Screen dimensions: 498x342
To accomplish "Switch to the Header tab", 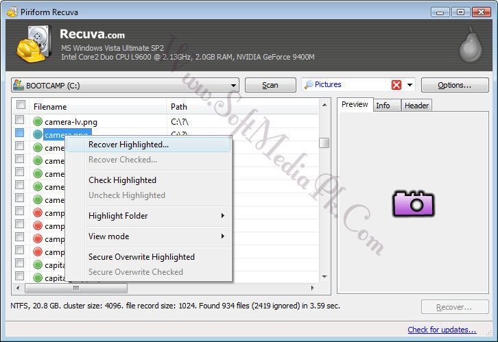I will [416, 106].
